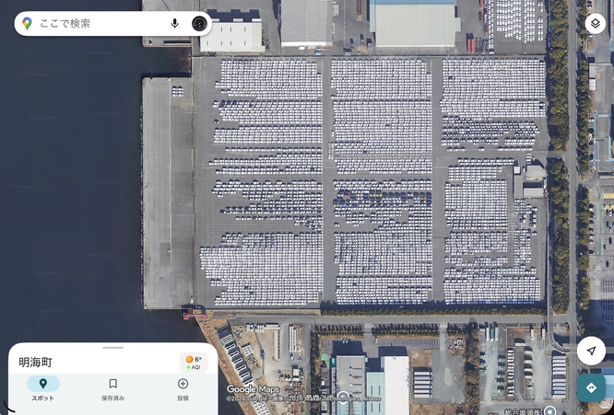Open the 投稿 tab label
Screen dimensions: 614x415
(x=183, y=398)
